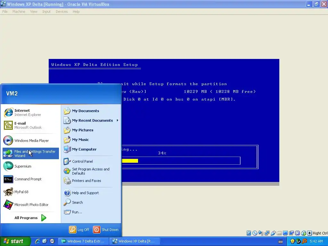
Task: Click VirtualBox hard disk activity icon
Action: [x=249, y=233]
